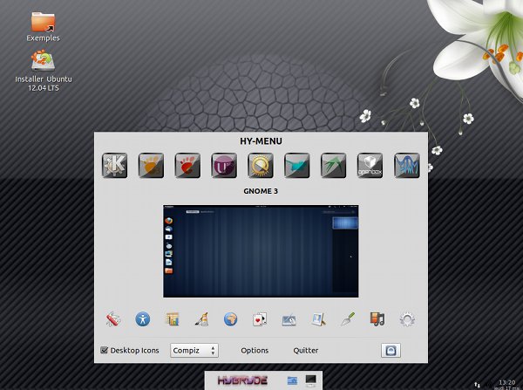Open the Exemples folder on desktop
Screen dimensions: 523x390
(x=43, y=27)
